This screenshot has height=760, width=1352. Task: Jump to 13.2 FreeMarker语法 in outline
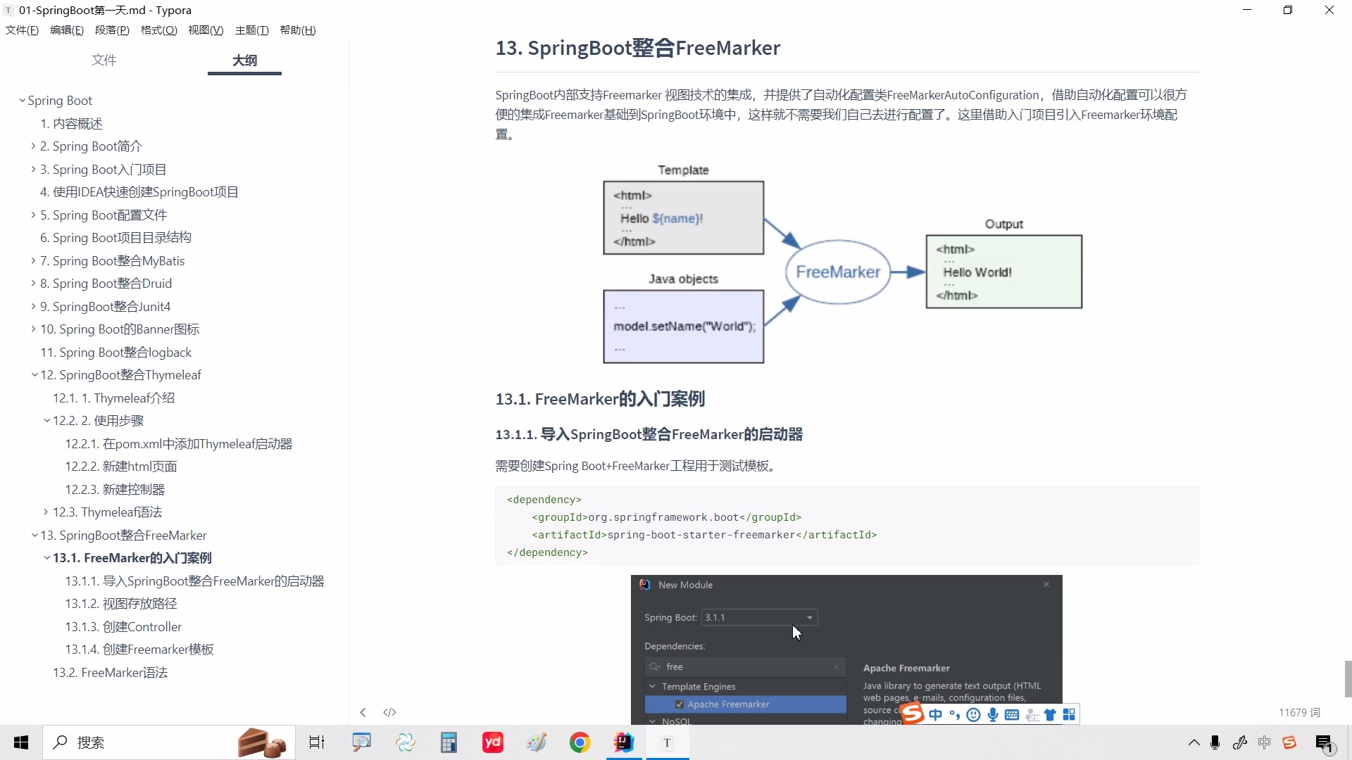[x=111, y=672]
